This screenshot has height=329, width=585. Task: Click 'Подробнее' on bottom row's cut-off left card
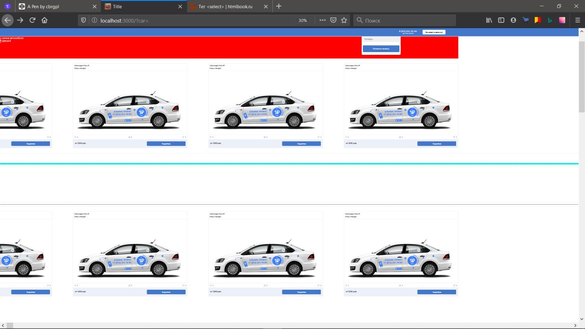pyautogui.click(x=31, y=292)
